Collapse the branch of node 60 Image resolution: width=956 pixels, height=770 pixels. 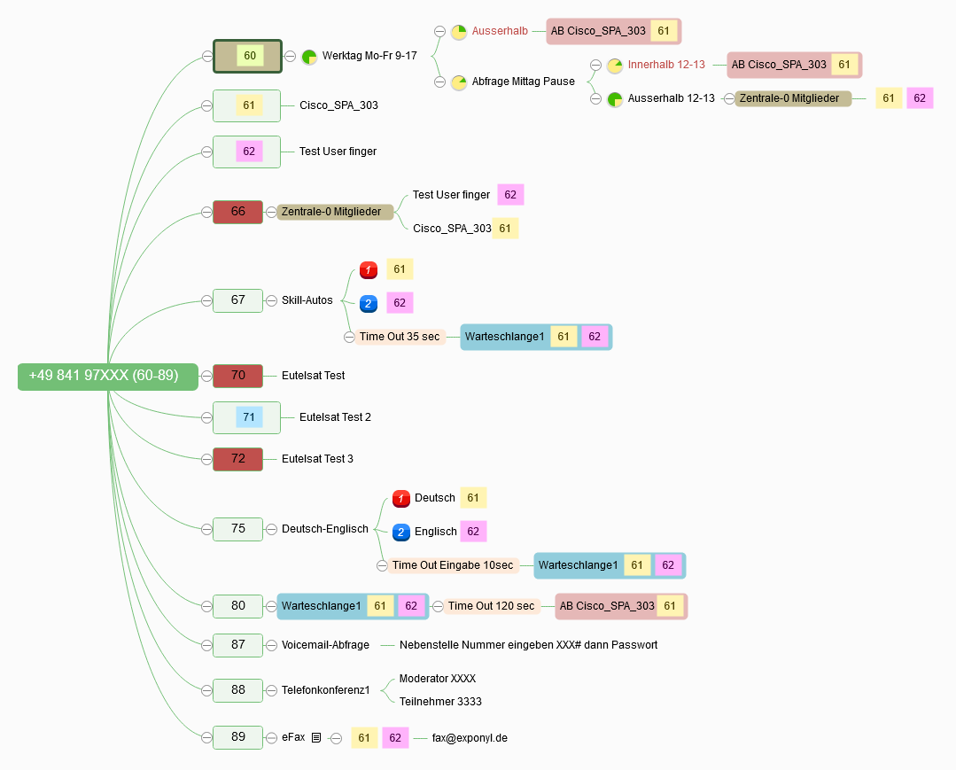pyautogui.click(x=207, y=56)
